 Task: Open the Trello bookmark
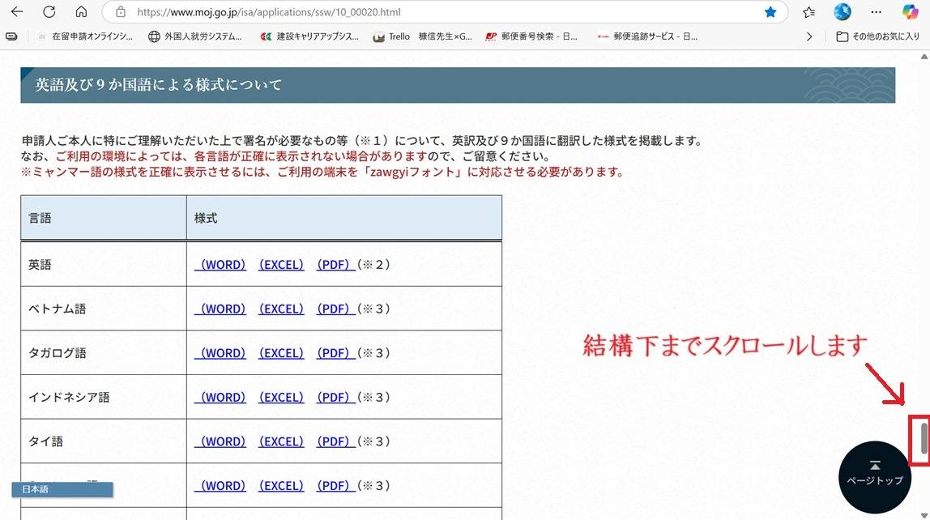tap(392, 36)
